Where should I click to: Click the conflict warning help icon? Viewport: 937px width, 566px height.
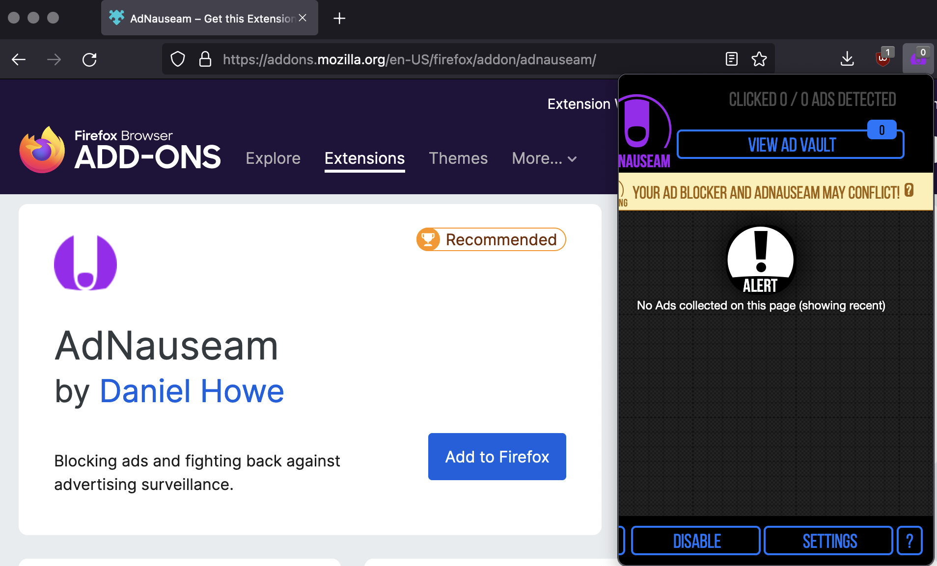(909, 190)
